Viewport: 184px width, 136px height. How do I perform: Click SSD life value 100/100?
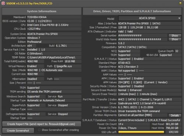tap(173, 132)
